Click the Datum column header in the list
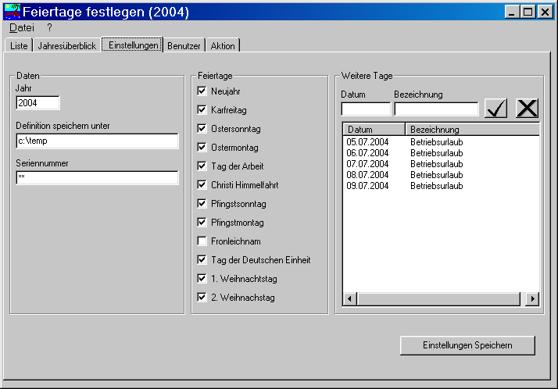558x389 pixels. (x=374, y=129)
